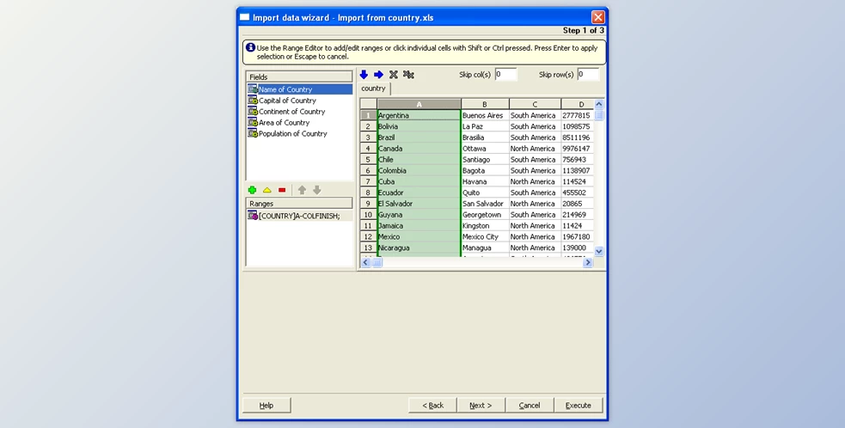Select the Population of Country field
The image size is (845, 428).
(x=292, y=134)
